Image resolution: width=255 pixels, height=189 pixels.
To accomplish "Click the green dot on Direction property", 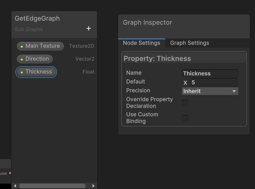I will 22,59.
